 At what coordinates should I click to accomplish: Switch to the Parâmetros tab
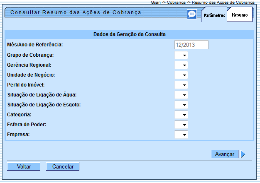pos(214,15)
